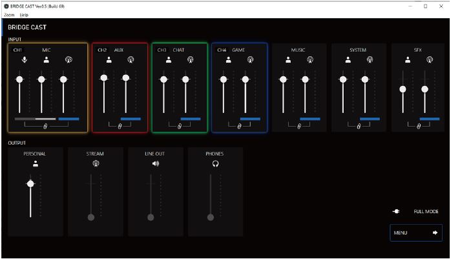This screenshot has width=451, height=259.
Task: Click the CH4 GAME personal mix fader knob
Action: click(224, 79)
